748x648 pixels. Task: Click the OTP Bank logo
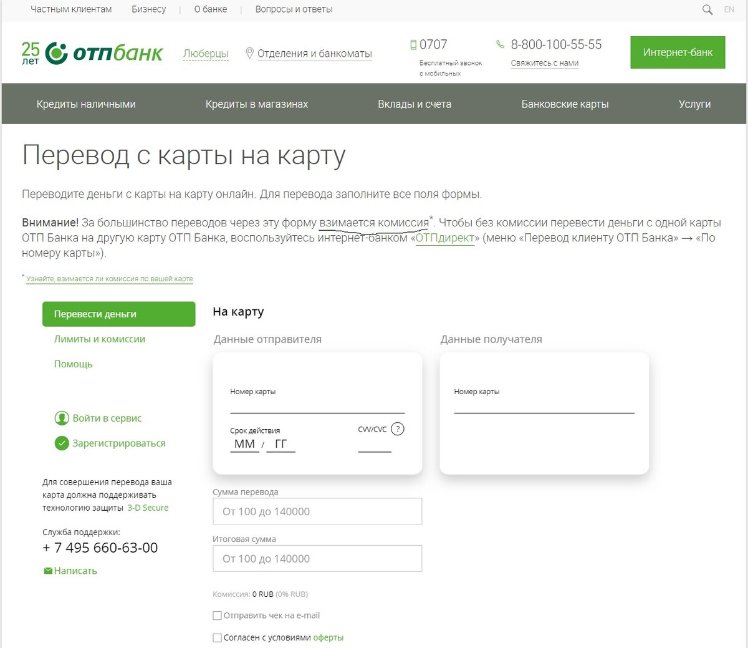(104, 53)
